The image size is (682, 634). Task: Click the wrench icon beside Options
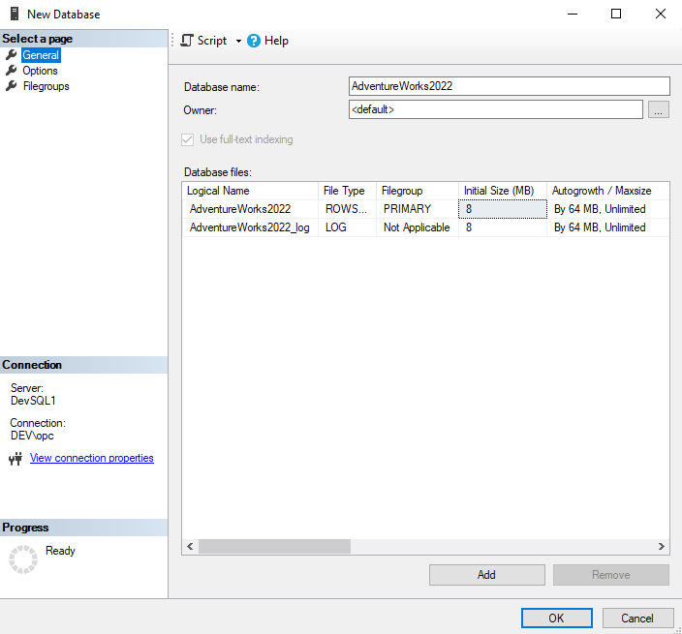(12, 70)
